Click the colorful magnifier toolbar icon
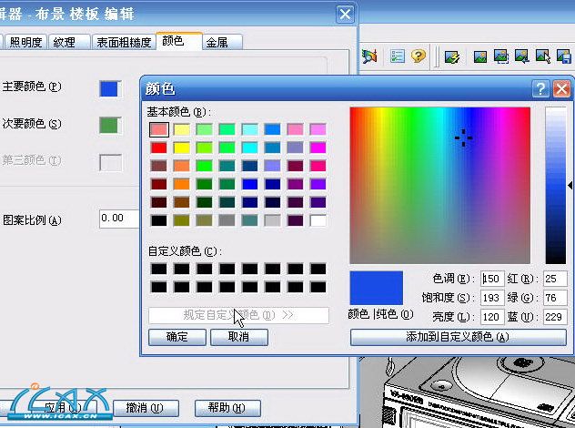Viewport: 575px width, 428px height. point(369,56)
